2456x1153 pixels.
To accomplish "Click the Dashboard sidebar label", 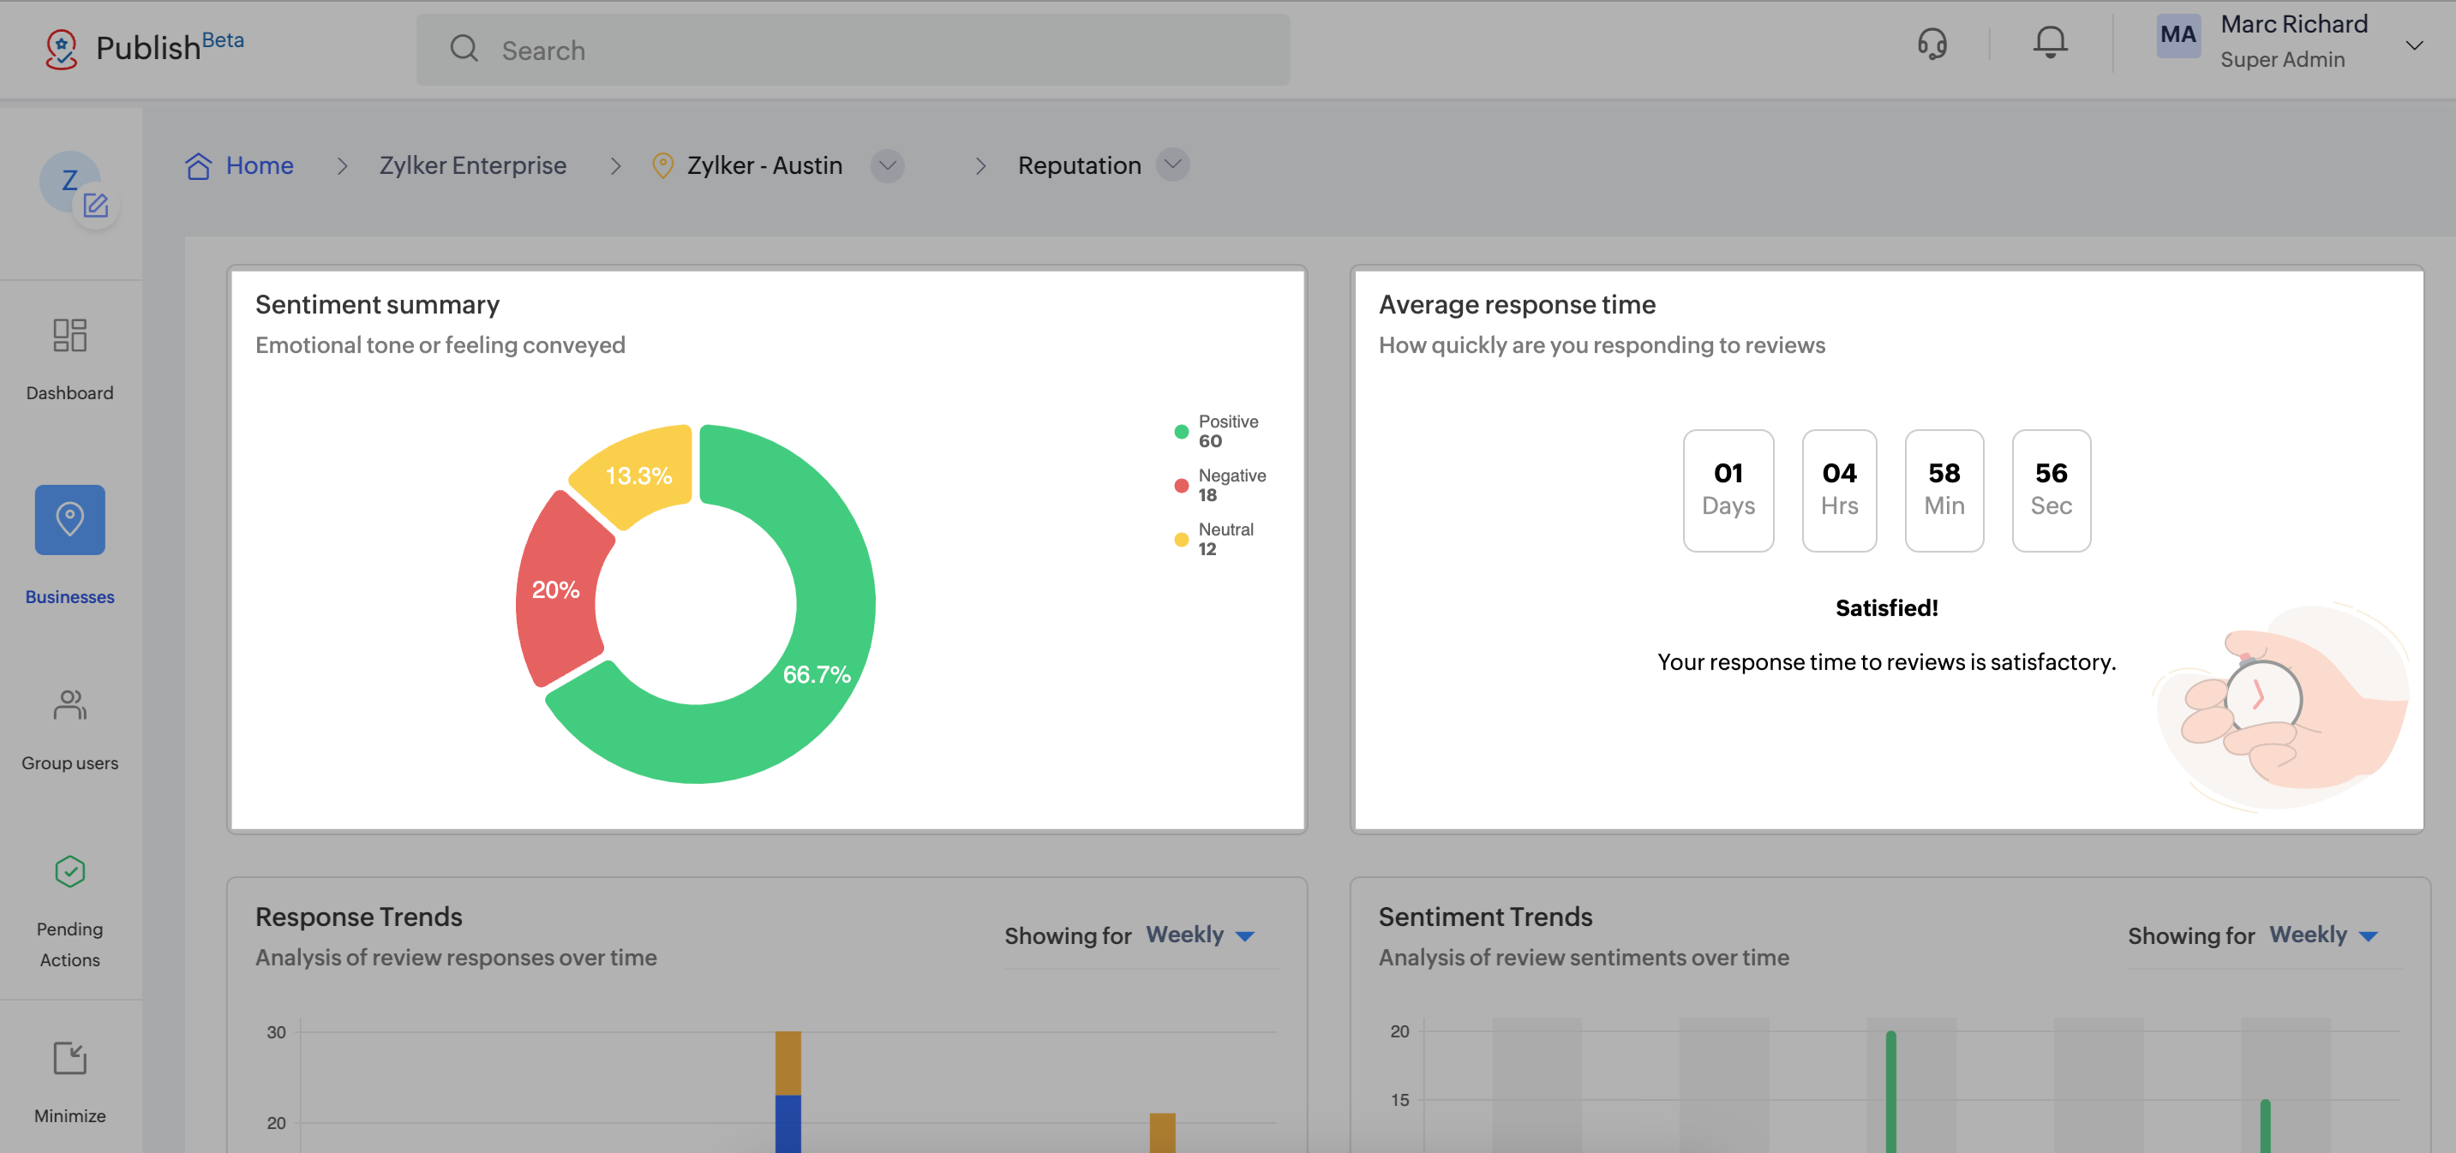I will 69,392.
